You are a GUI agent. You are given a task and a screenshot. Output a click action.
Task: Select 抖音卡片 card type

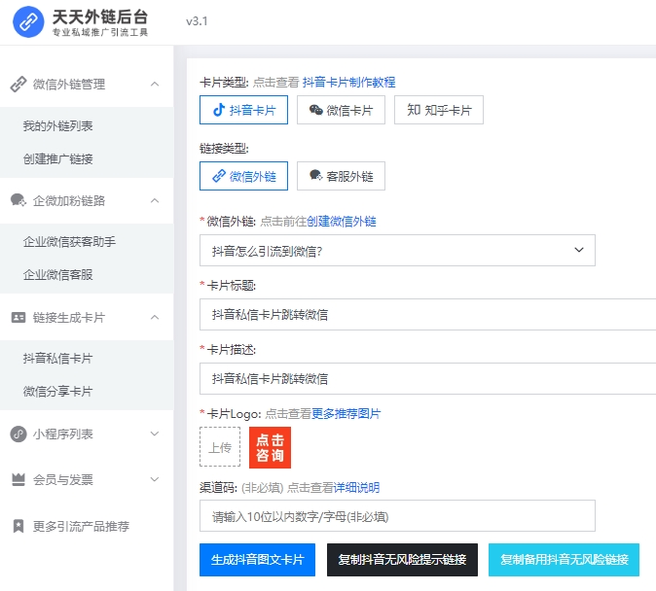[x=243, y=110]
